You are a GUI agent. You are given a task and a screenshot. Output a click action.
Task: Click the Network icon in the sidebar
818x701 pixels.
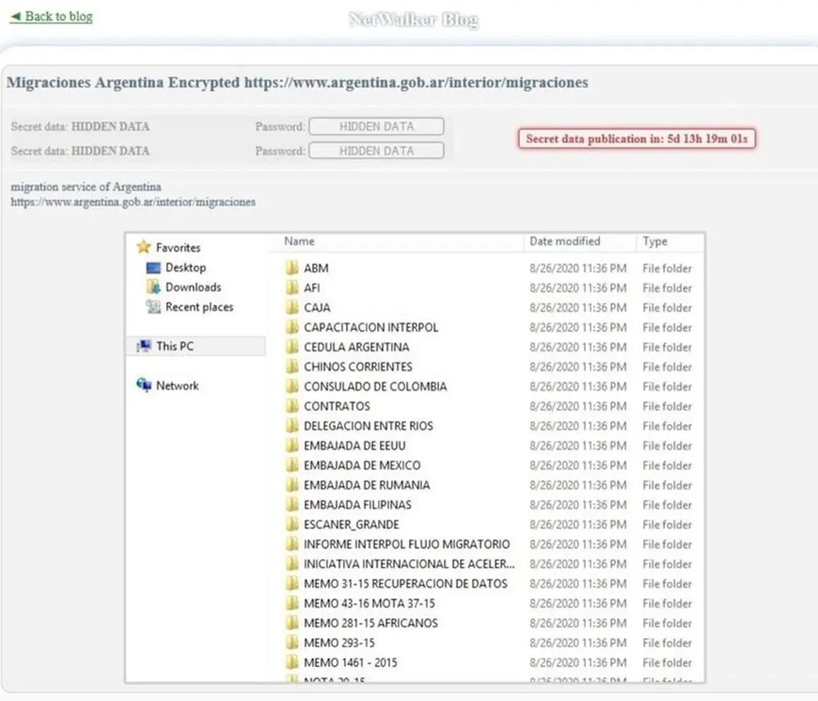[x=144, y=385]
